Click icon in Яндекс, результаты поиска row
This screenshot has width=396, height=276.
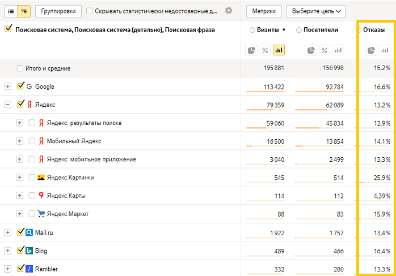[41, 123]
